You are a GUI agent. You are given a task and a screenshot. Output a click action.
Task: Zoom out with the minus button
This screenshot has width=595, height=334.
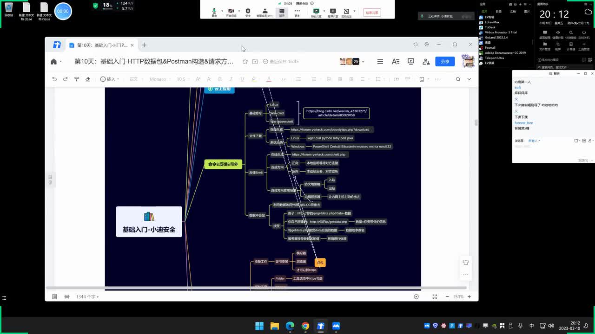(447, 296)
